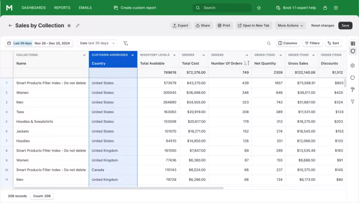Click the Count: 208 badge
This screenshot has height=203, width=359.
point(42,196)
